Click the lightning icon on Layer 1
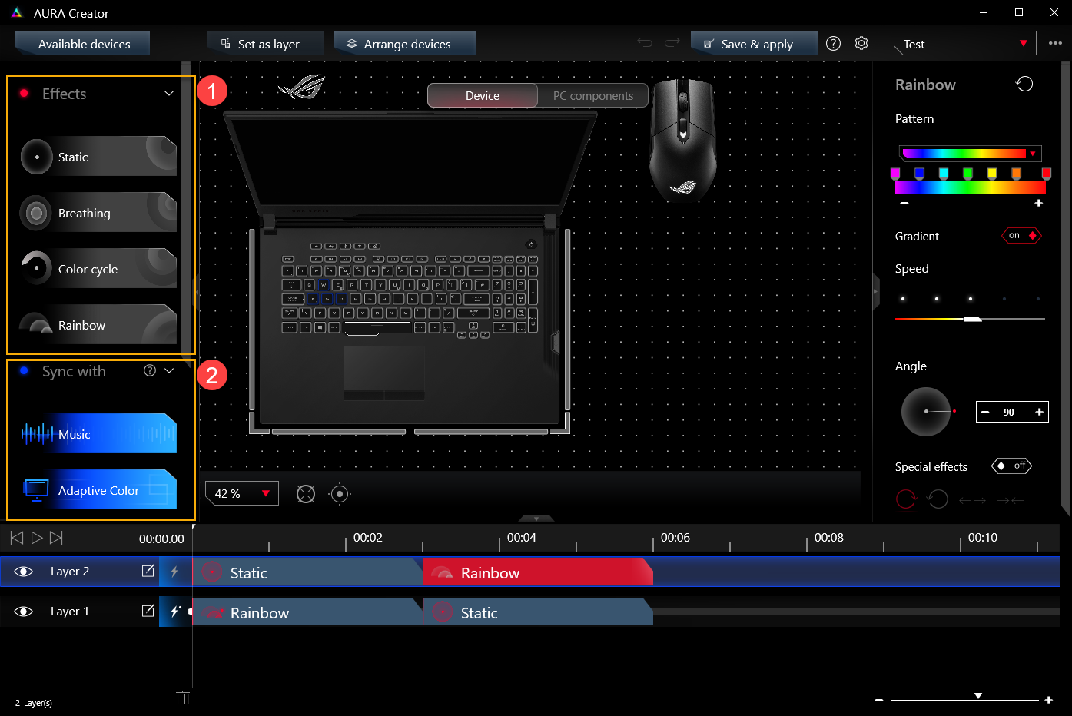Image resolution: width=1072 pixels, height=716 pixels. [x=175, y=612]
